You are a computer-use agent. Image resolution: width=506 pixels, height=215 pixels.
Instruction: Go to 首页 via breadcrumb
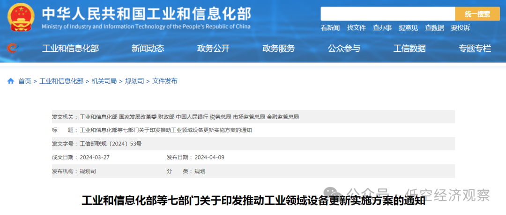coord(24,81)
